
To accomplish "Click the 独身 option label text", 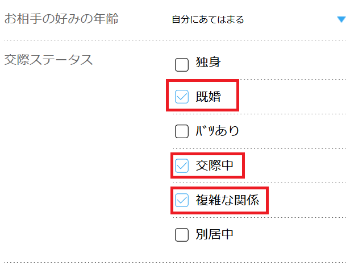I will (x=207, y=63).
